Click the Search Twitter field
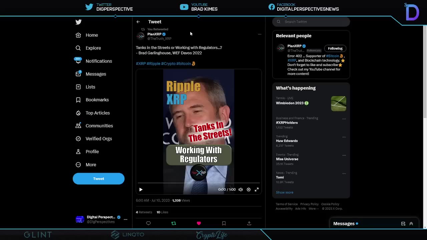This screenshot has width=427, height=240. point(311,22)
